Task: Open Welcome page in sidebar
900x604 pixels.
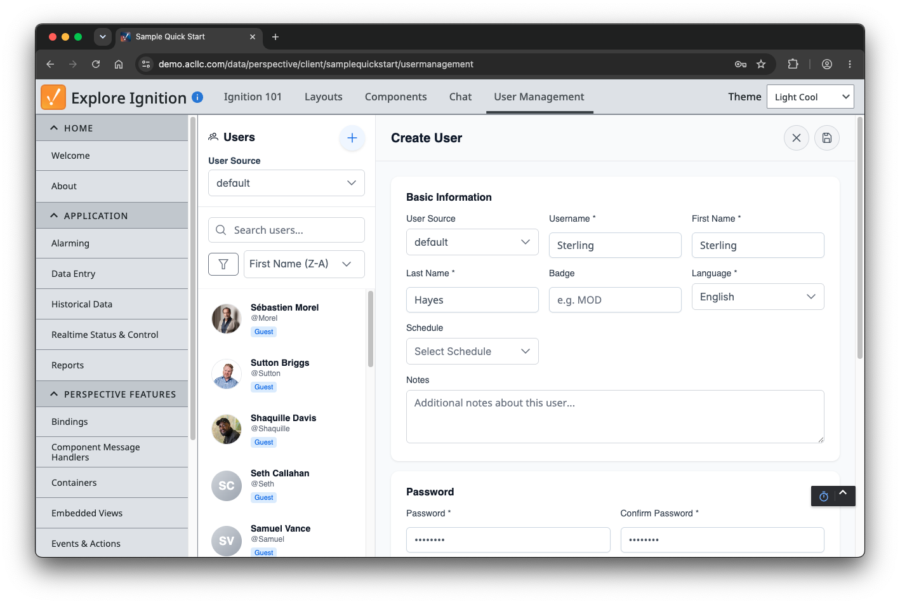Action: [112, 156]
